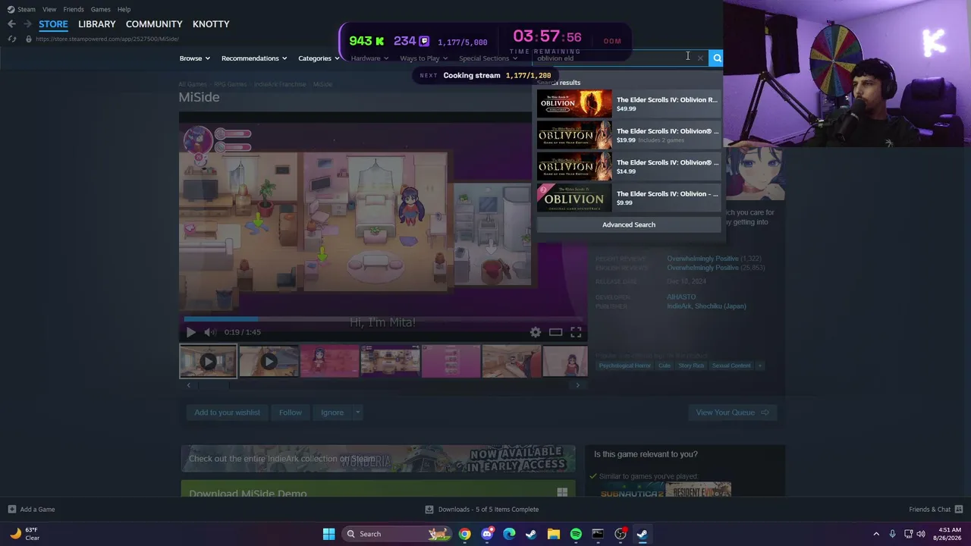Select Oblivion result priced $14.99

pos(628,166)
